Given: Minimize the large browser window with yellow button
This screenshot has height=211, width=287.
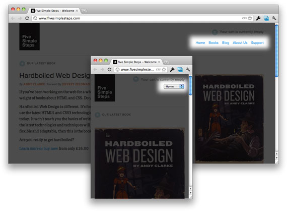Looking at the screenshot, I should (18, 9).
